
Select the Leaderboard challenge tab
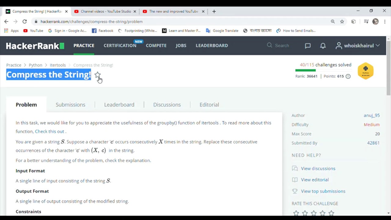coord(119,105)
